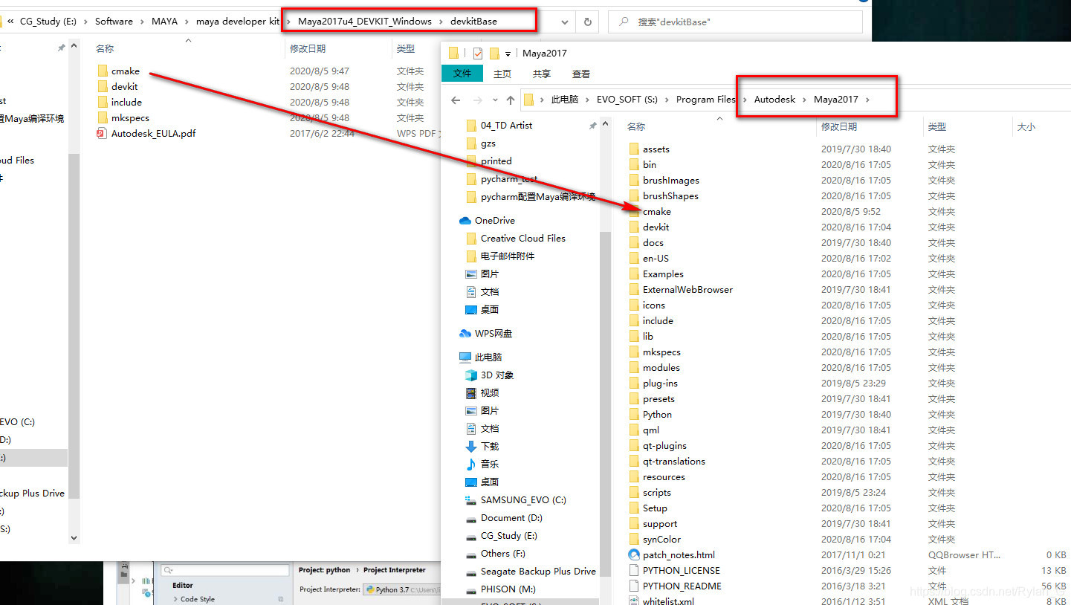This screenshot has width=1071, height=605.
Task: Expand breadcrumb chevron after 此电脑
Action: (587, 100)
